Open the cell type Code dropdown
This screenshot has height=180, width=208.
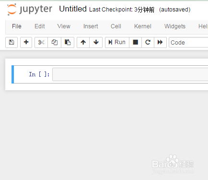coord(188,42)
